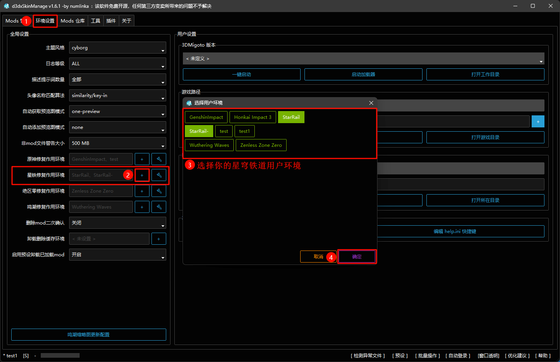Click the 绝区零修复作用环境 Zenless Zone Zero field
560x362 pixels.
coord(101,191)
